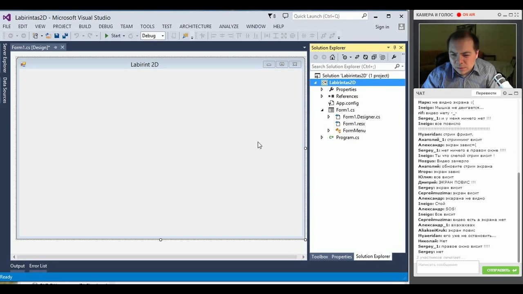
Task: Expand the Form1.Designer.cs node
Action: coord(329,117)
